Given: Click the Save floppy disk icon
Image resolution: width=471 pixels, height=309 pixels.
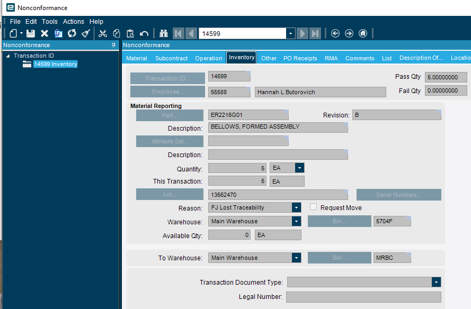Looking at the screenshot, I should 31,33.
